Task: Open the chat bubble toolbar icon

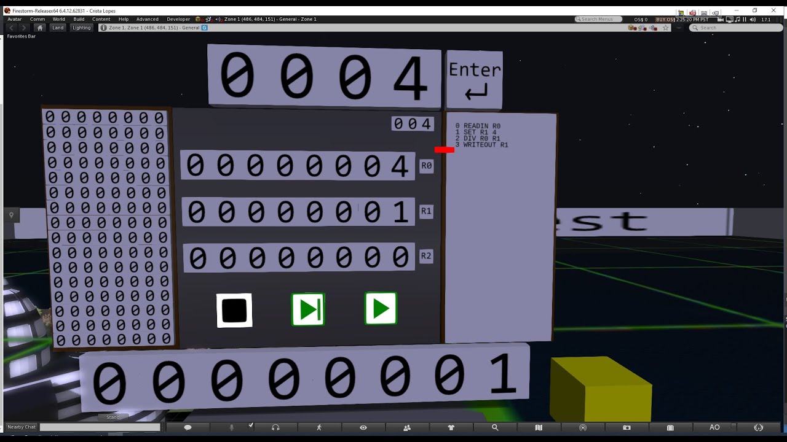Action: tap(188, 427)
